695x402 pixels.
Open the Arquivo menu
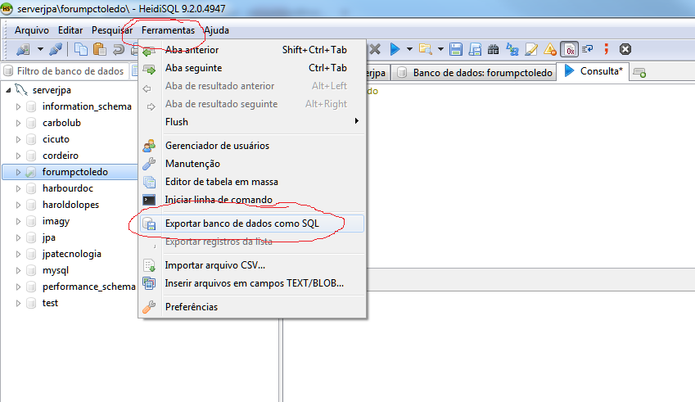(x=32, y=30)
